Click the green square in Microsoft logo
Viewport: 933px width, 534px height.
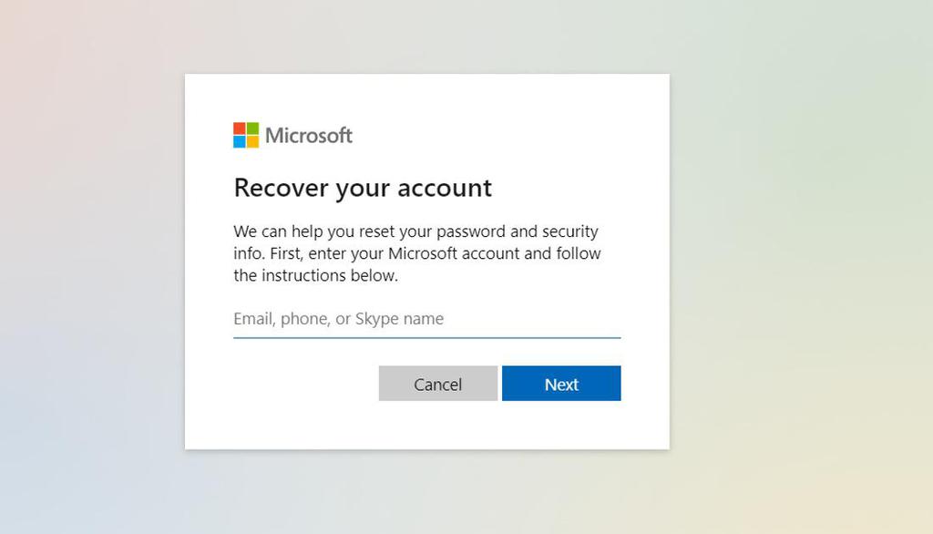pyautogui.click(x=252, y=128)
